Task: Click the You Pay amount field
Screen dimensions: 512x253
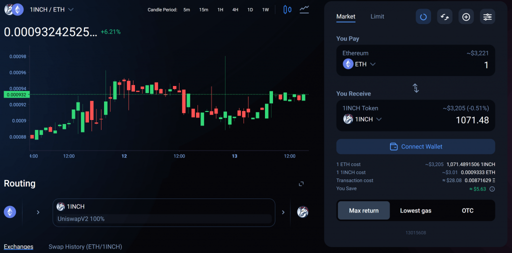Action: click(x=486, y=65)
